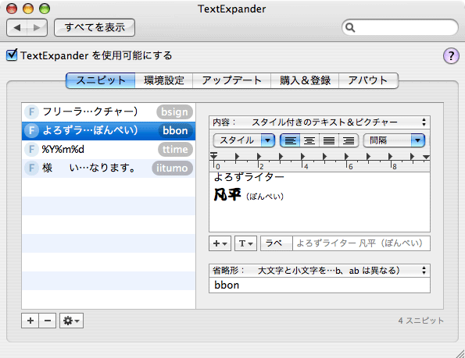Open the plus insert dropdown under content
Viewport: 465px width, 358px height.
tap(220, 243)
